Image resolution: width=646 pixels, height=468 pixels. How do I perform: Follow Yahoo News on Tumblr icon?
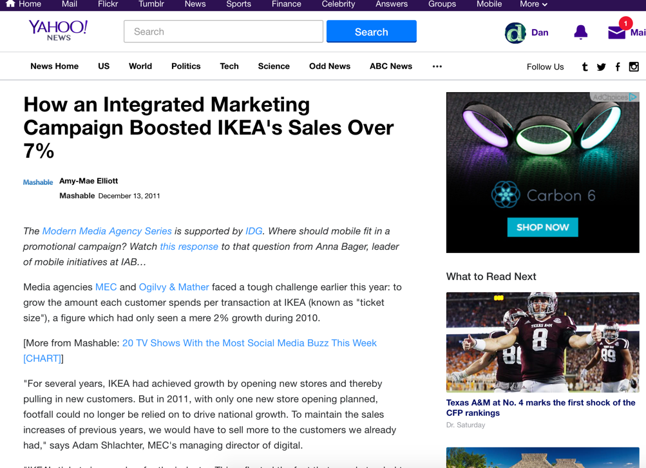(585, 67)
